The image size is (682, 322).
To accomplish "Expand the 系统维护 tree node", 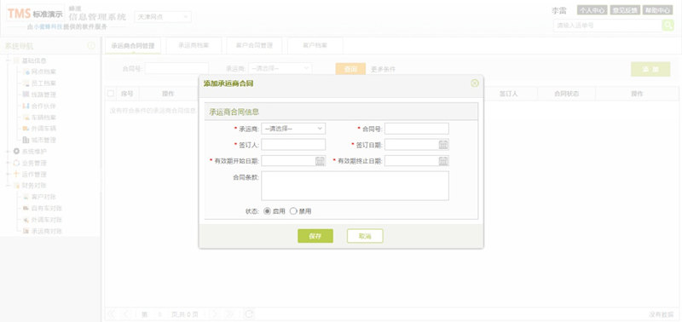I will coord(8,152).
